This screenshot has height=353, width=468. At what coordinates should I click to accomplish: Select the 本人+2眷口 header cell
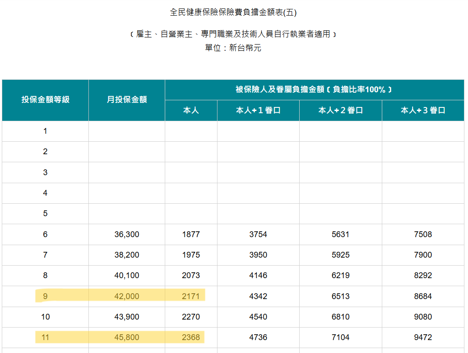pyautogui.click(x=340, y=111)
